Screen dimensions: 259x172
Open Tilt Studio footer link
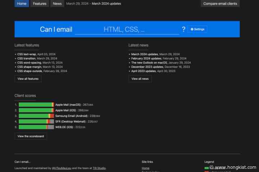tap(99, 168)
